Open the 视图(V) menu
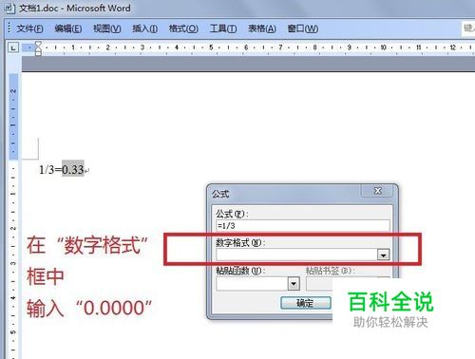The width and height of the screenshot is (475, 359). point(107,28)
